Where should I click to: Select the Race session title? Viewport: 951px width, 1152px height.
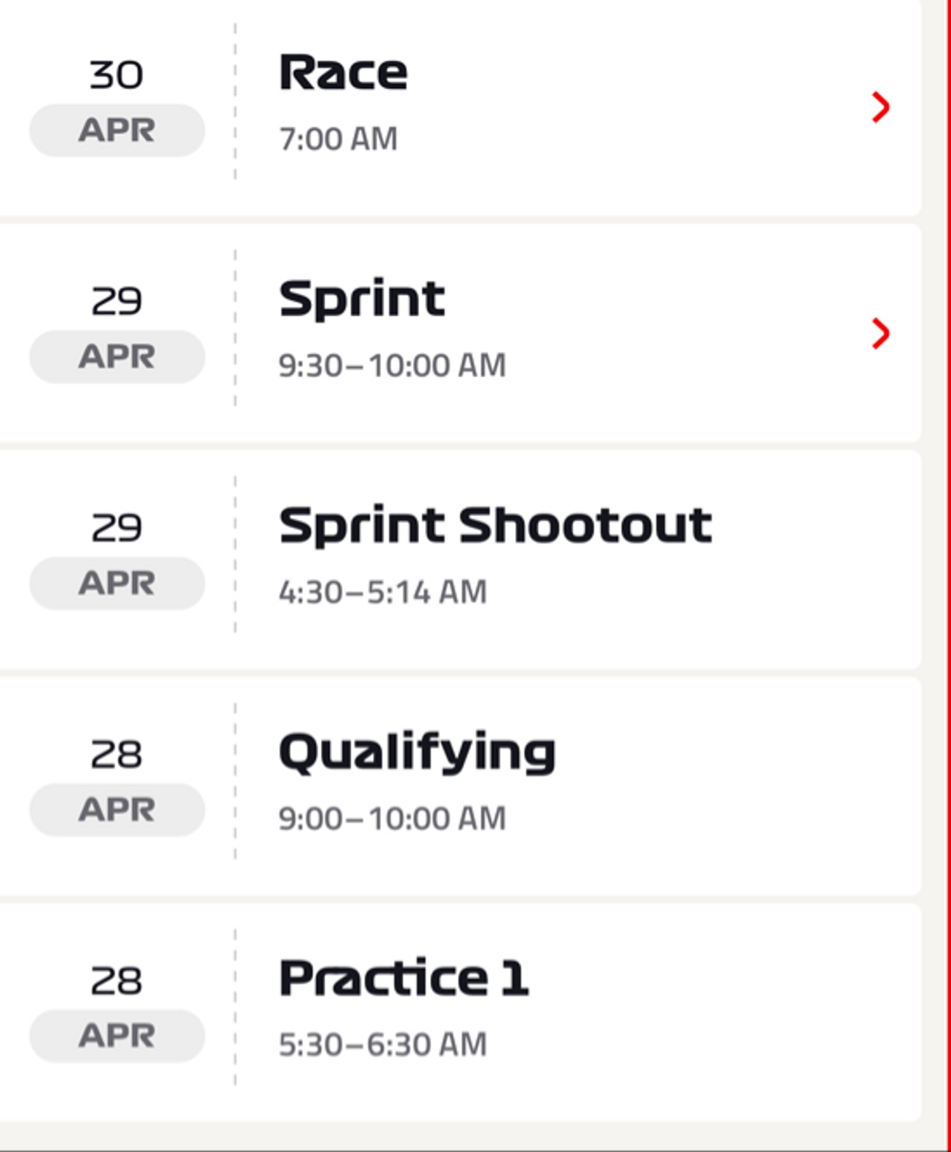343,73
